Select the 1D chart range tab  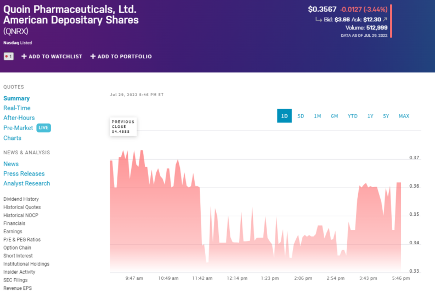(284, 116)
